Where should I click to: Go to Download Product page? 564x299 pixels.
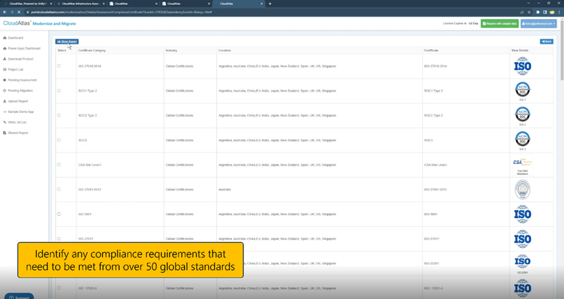pyautogui.click(x=18, y=59)
